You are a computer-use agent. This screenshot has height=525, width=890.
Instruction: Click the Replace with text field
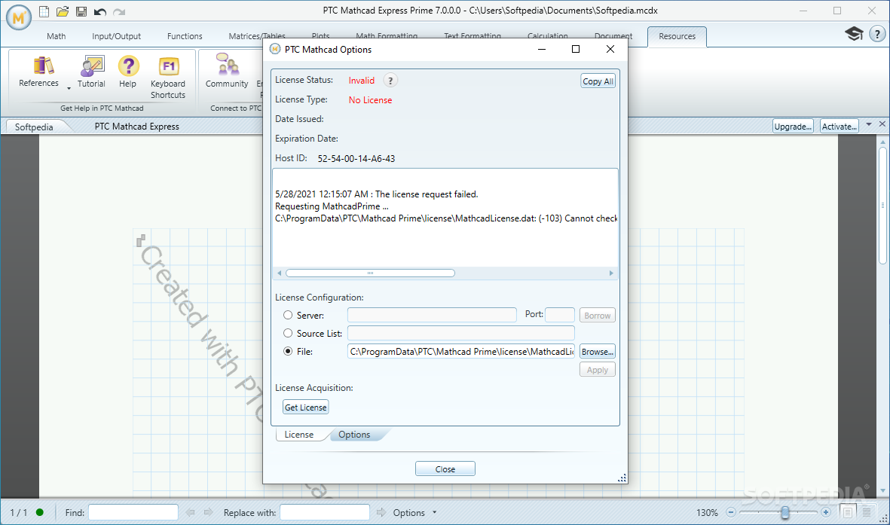pyautogui.click(x=325, y=512)
